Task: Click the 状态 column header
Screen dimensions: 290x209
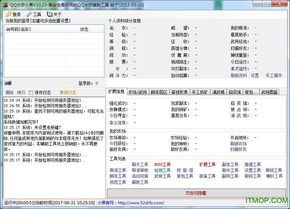Action: pyautogui.click(x=84, y=29)
